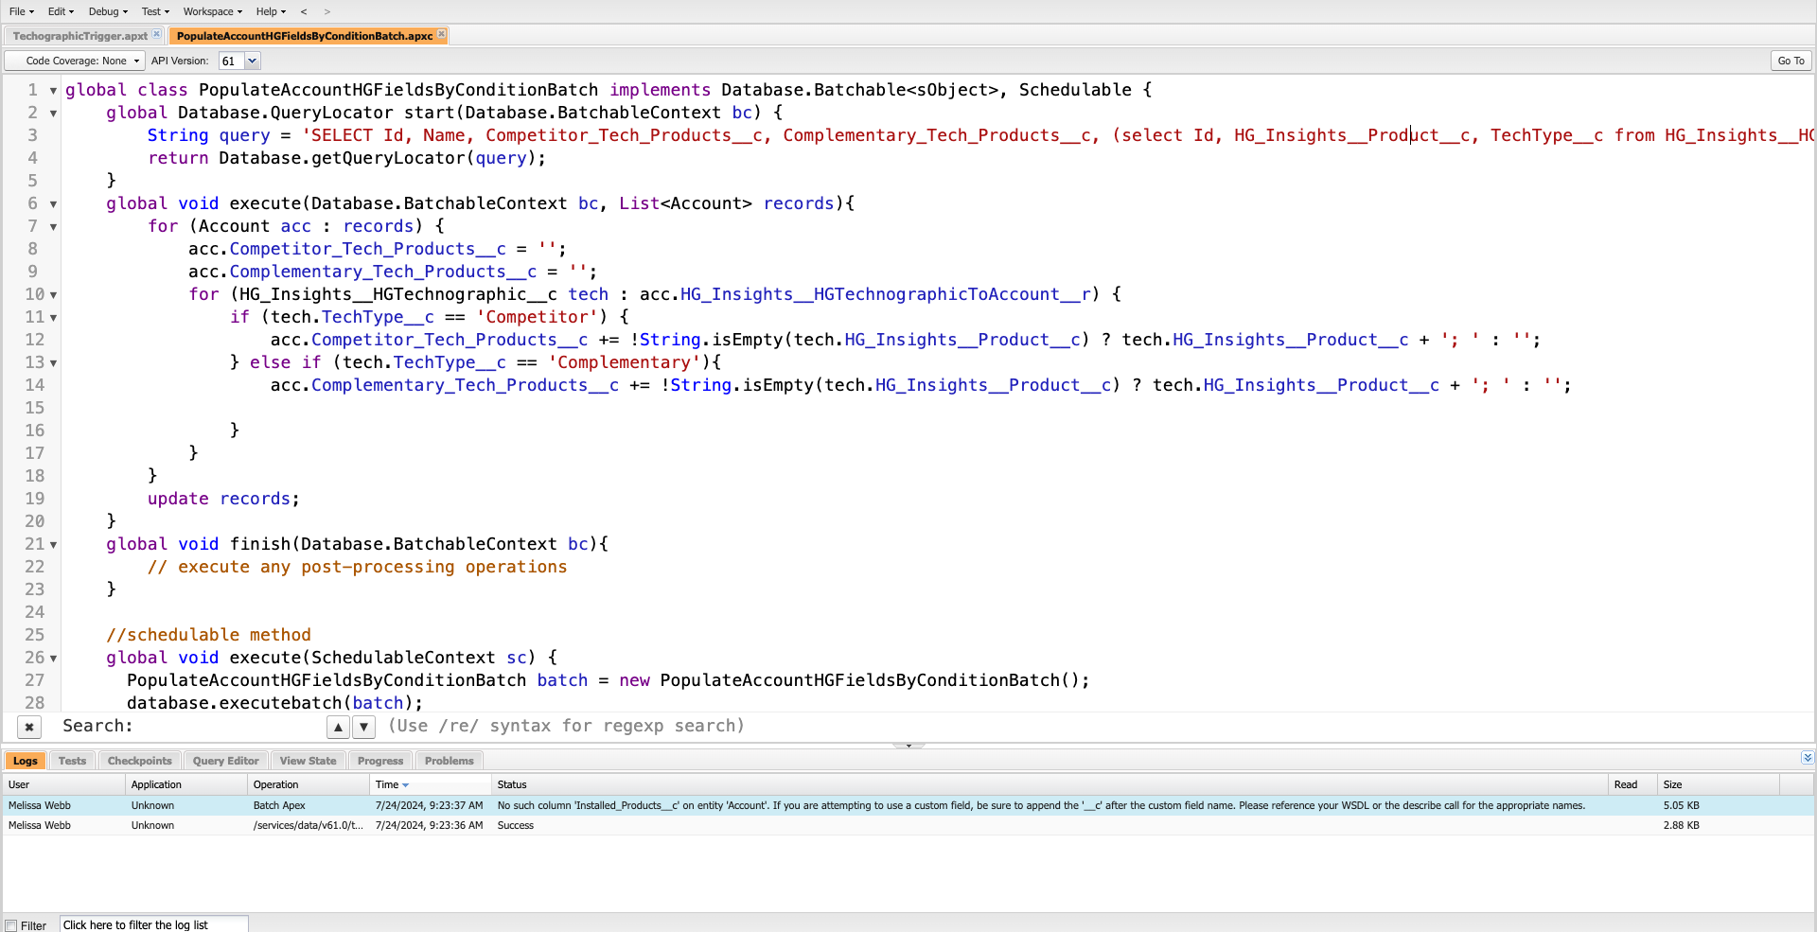
Task: Toggle the log Filter checkbox
Action: tap(11, 925)
